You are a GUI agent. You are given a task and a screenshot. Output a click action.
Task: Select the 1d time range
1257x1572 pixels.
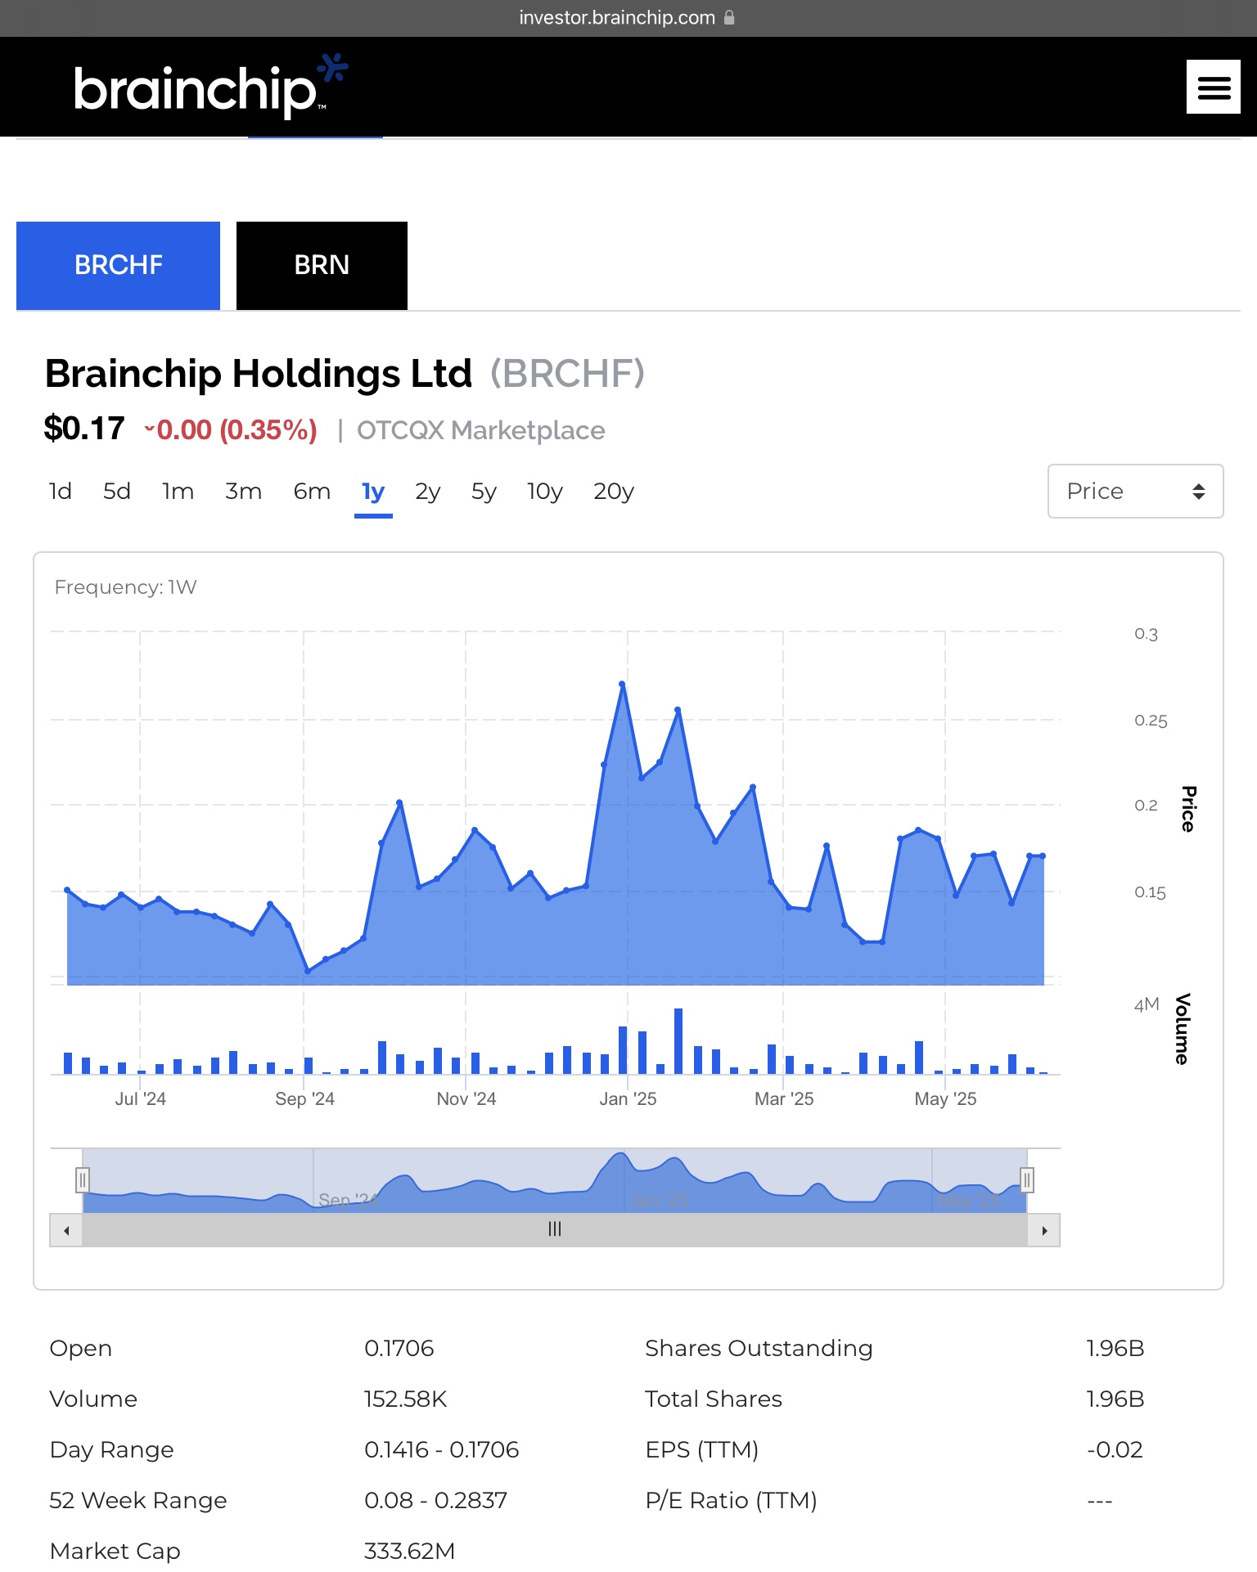(61, 492)
